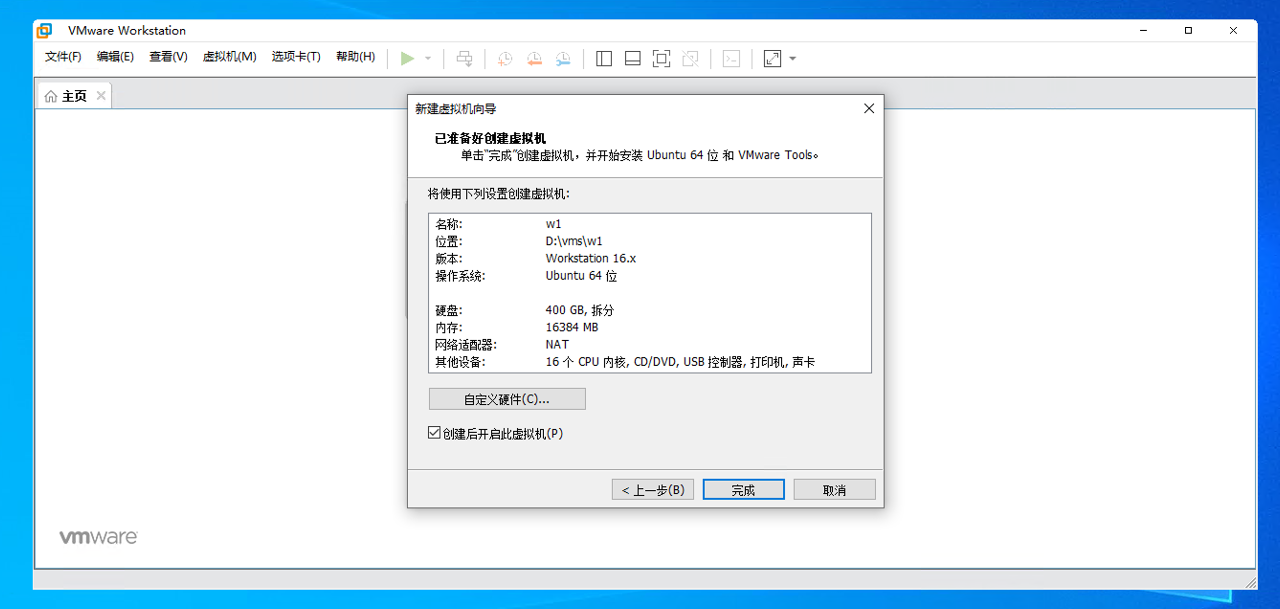Image resolution: width=1280 pixels, height=609 pixels.
Task: Open the 虚拟机(M) menu
Action: 230,56
